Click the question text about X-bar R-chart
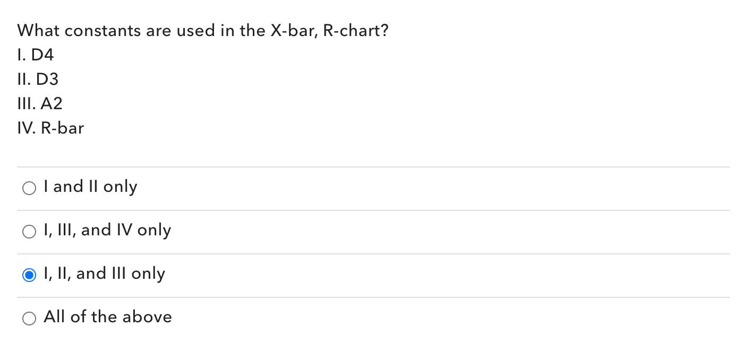750x353 pixels. (202, 31)
